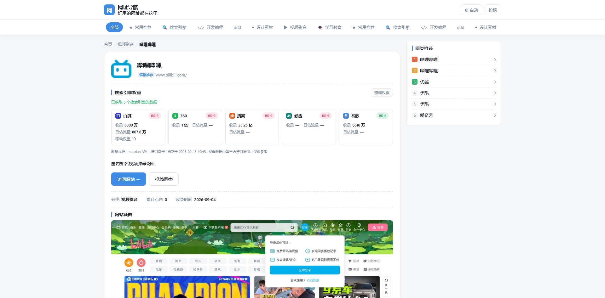Click the 访问原站 button

click(129, 179)
